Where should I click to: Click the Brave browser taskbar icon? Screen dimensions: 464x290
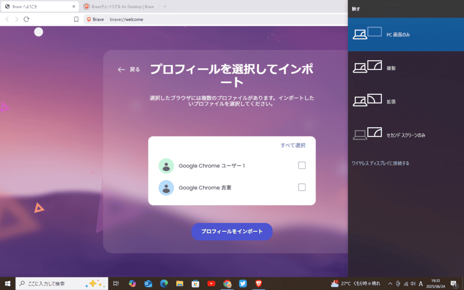[259, 283]
